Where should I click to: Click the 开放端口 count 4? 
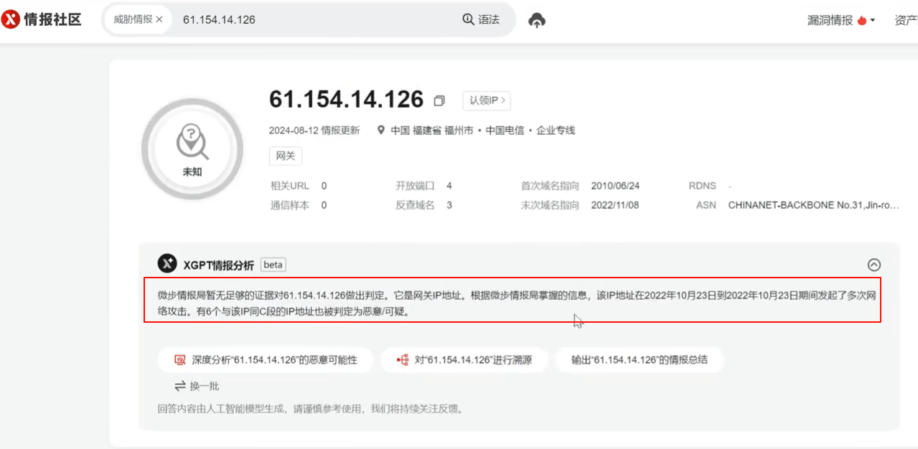pos(449,186)
